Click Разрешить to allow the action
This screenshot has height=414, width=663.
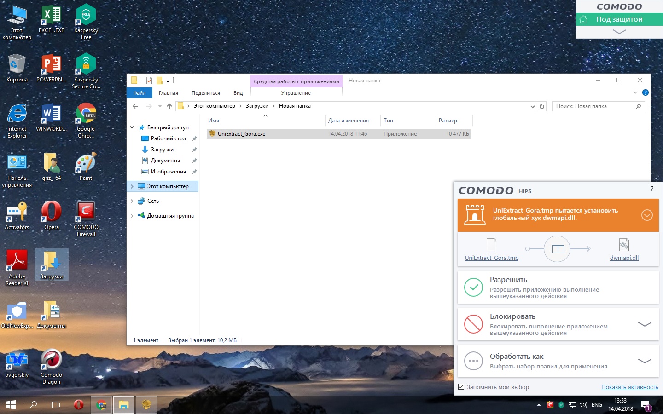click(x=558, y=287)
